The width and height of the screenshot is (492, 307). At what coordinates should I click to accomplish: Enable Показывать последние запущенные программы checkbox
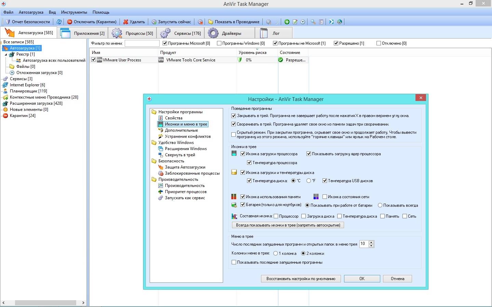point(234,262)
